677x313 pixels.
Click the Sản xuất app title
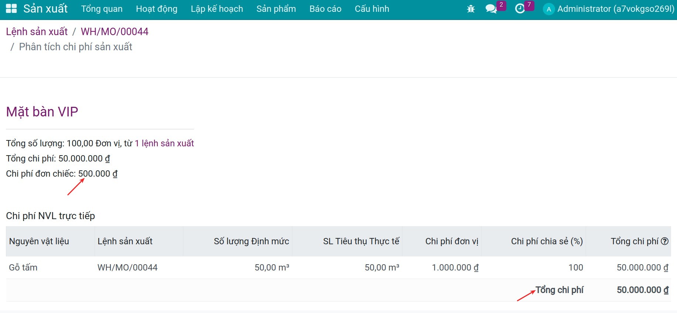click(x=45, y=9)
